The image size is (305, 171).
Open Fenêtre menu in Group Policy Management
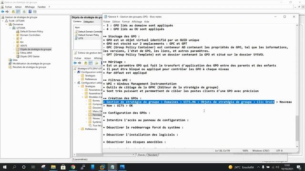pos(41,7)
